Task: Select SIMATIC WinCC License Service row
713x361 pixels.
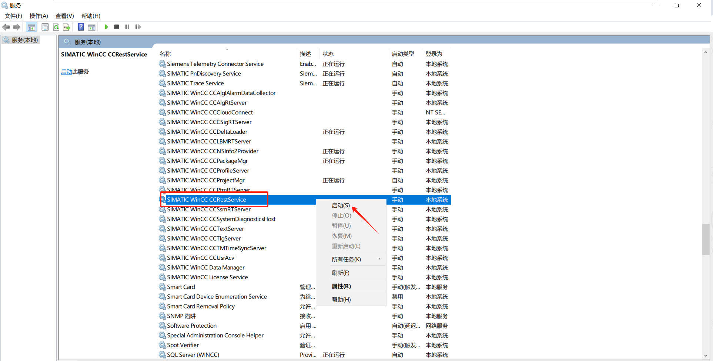Action: point(305,277)
